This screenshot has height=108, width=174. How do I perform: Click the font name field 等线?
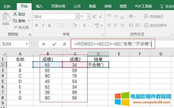pyautogui.click(x=55, y=17)
